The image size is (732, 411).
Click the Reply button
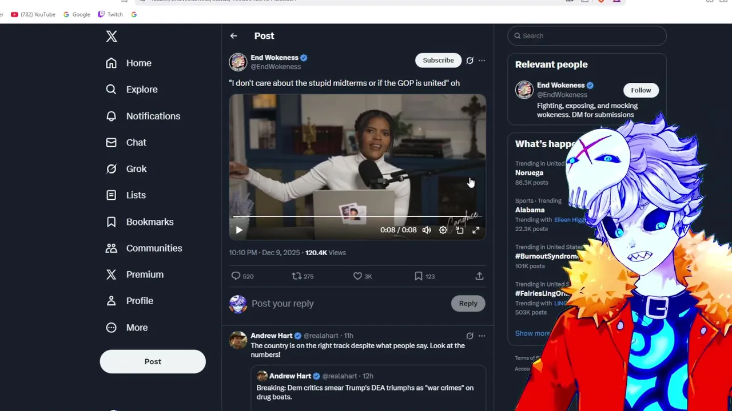pyautogui.click(x=468, y=304)
